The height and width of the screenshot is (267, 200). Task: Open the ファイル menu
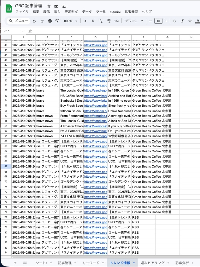22,12
